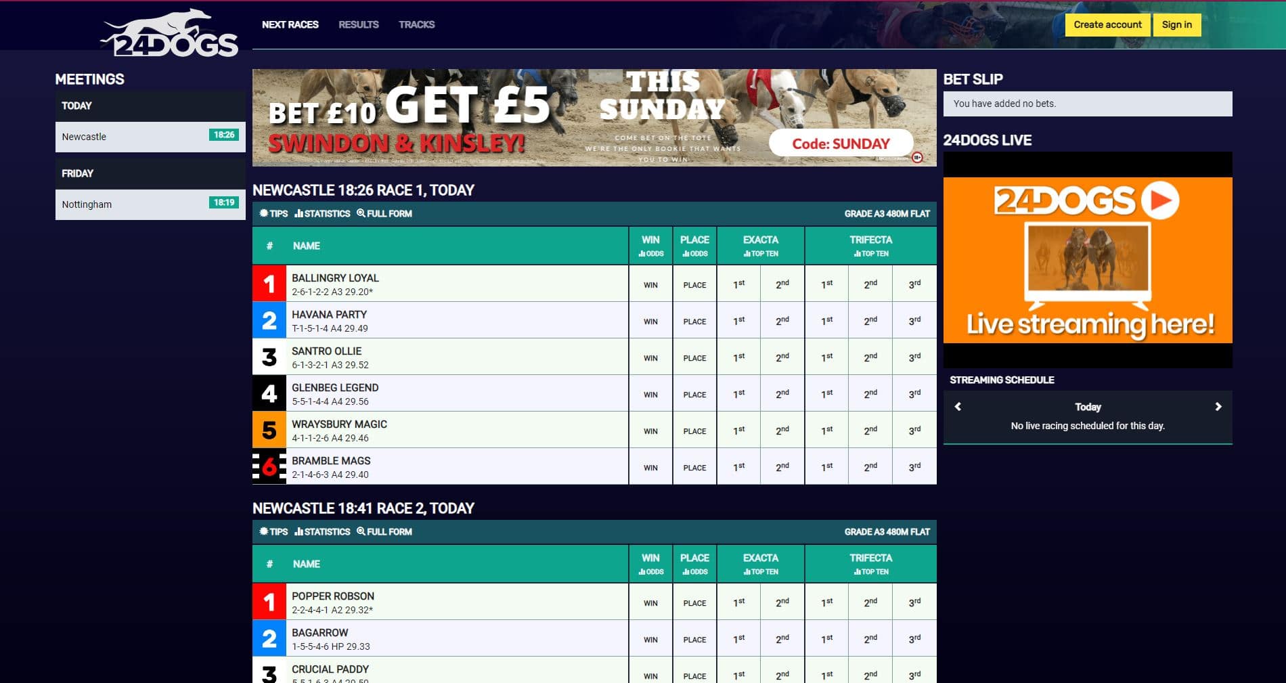The height and width of the screenshot is (683, 1286).
Task: Open Statistics for Newcastle Race 1
Action: pos(323,213)
